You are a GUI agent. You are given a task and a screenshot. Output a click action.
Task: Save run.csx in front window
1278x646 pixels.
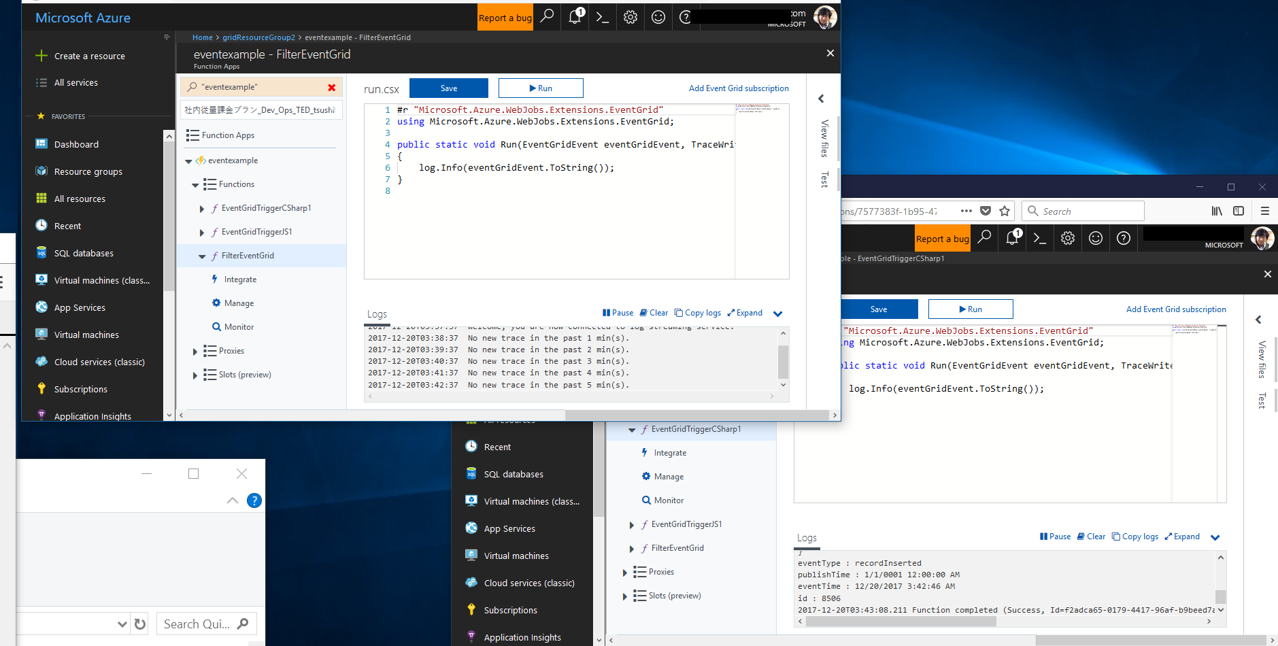[449, 88]
